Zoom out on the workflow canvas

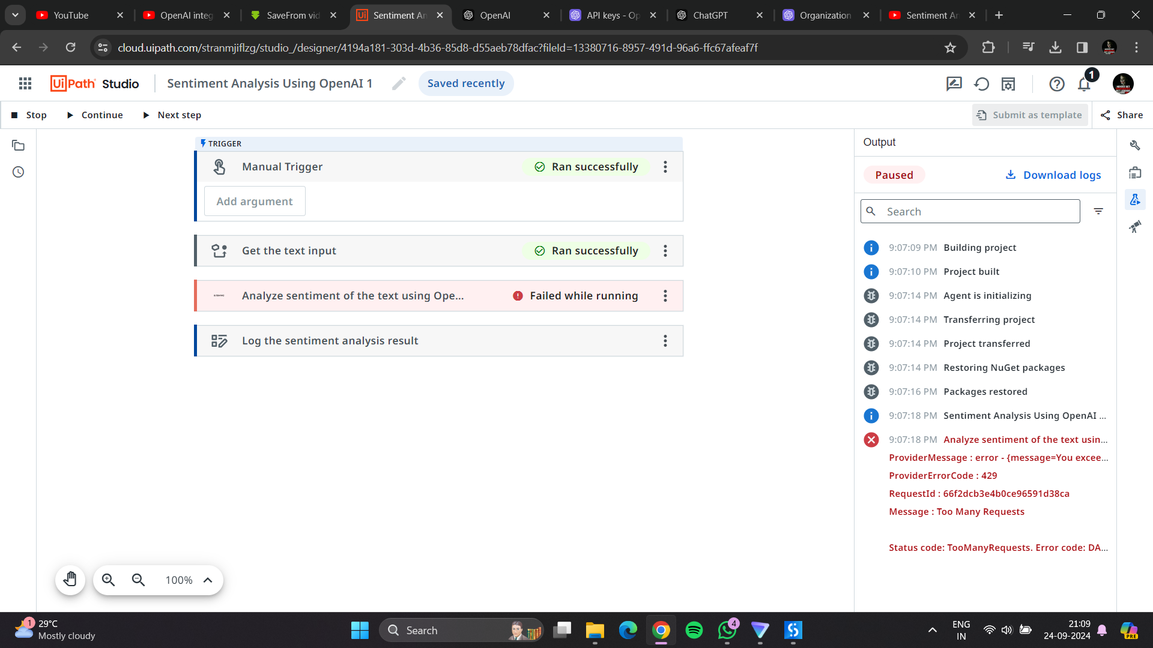coord(138,580)
